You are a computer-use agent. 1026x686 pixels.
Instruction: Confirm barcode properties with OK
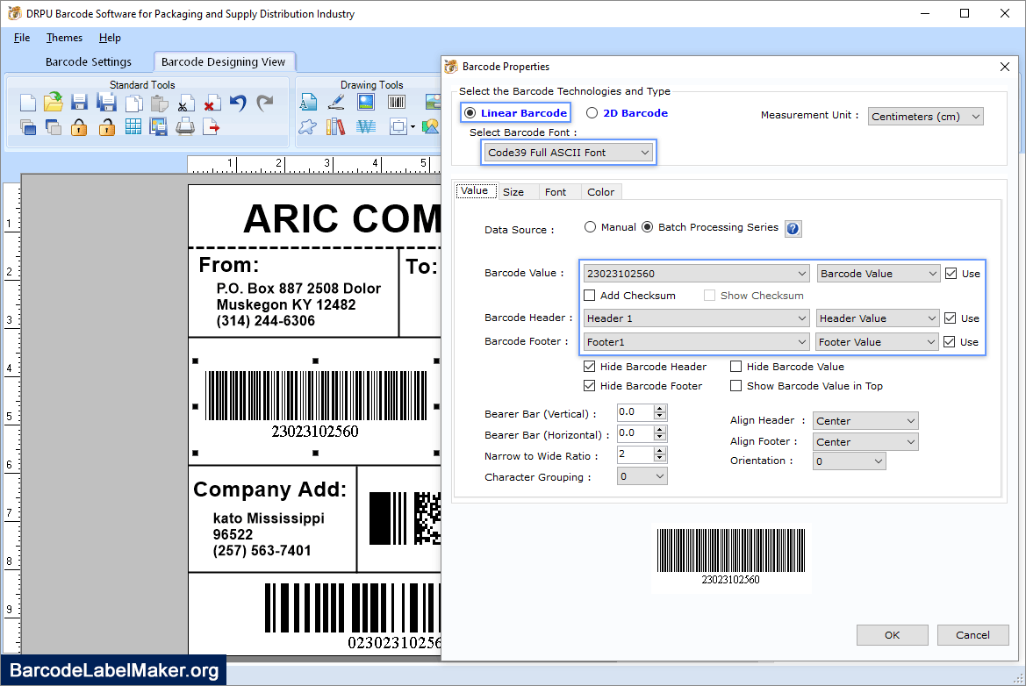(x=892, y=635)
